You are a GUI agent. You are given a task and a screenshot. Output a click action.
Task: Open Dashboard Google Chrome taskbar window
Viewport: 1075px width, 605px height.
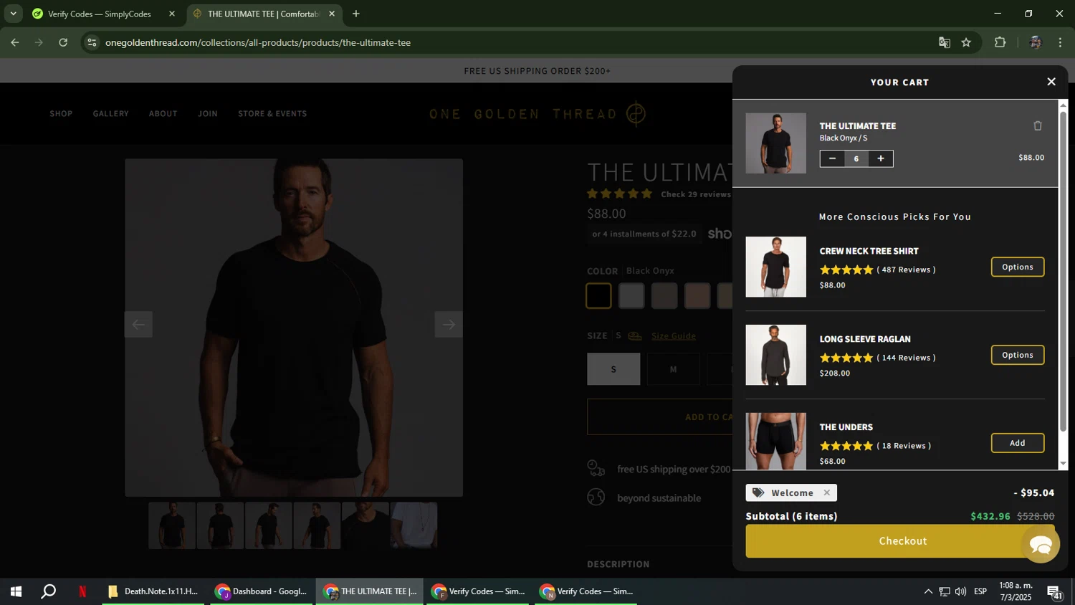(262, 592)
